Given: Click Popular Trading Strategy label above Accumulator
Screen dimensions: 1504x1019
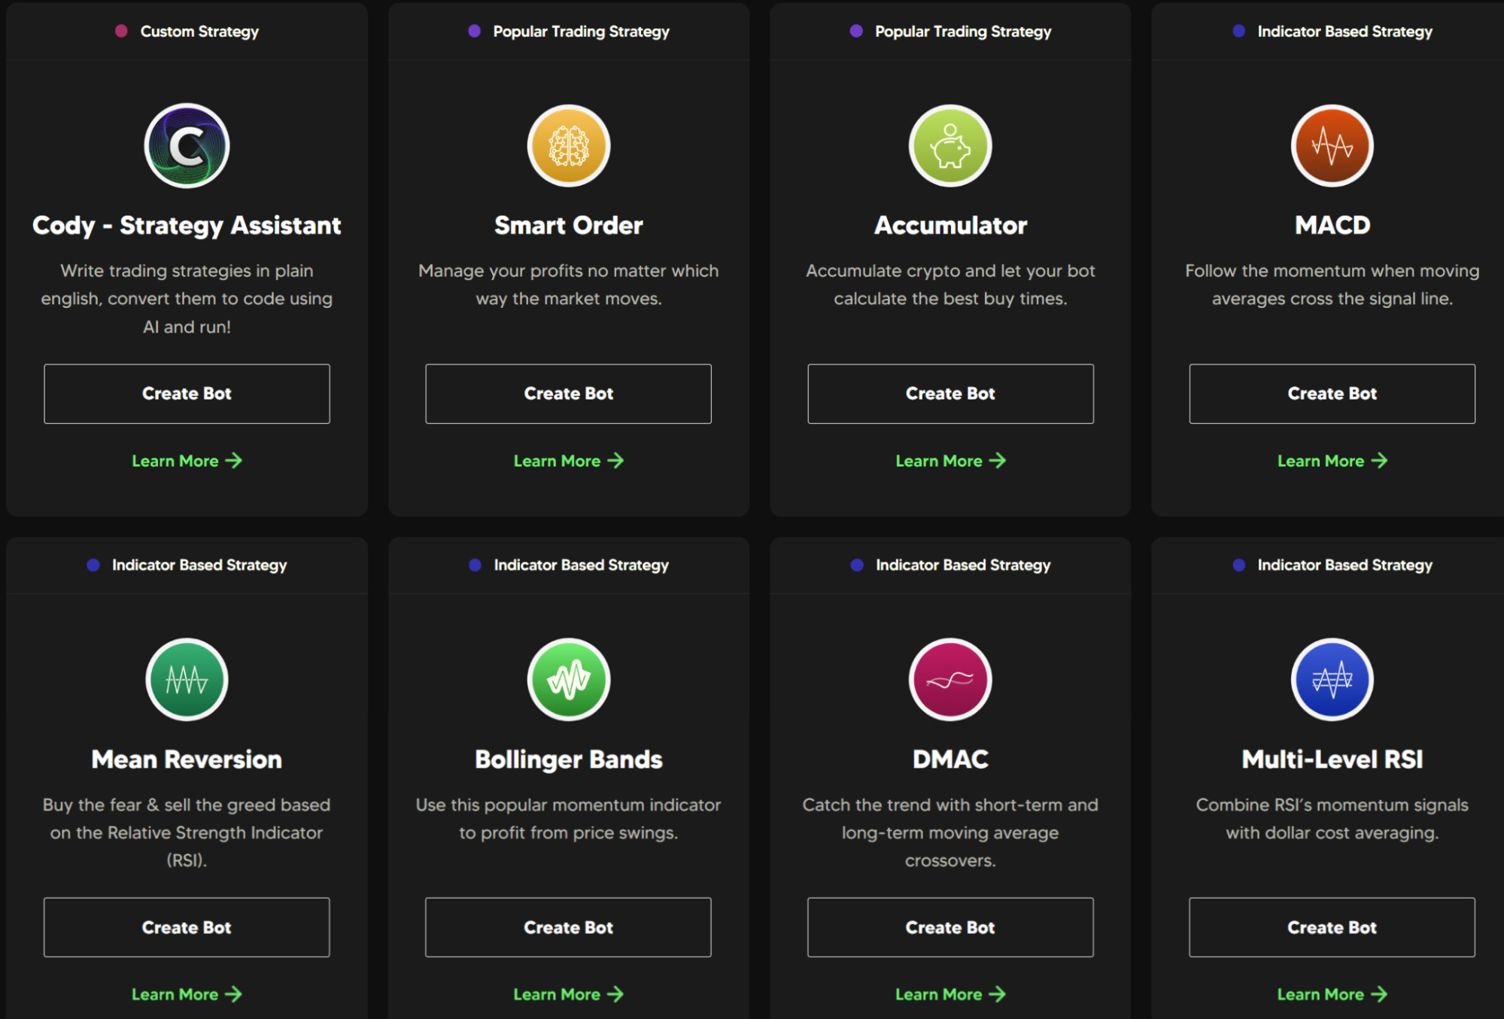Looking at the screenshot, I should 963,32.
